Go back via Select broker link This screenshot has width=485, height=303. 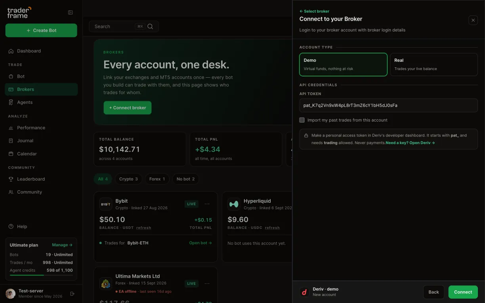point(314,11)
